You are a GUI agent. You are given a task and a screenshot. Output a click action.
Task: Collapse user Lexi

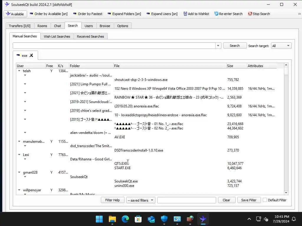click(19, 154)
